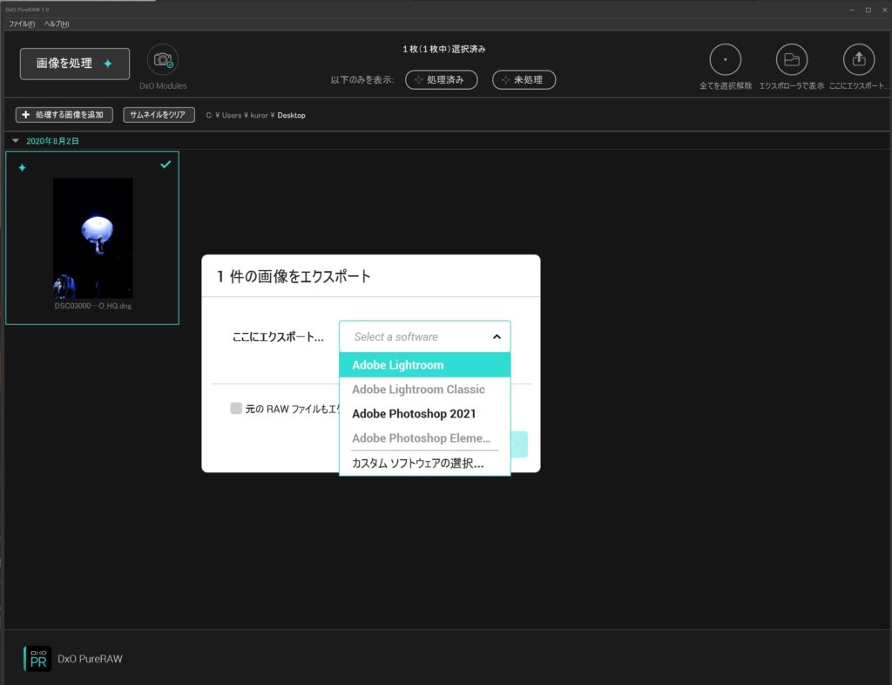Click the maximize window button
The width and height of the screenshot is (892, 685).
pyautogui.click(x=868, y=10)
